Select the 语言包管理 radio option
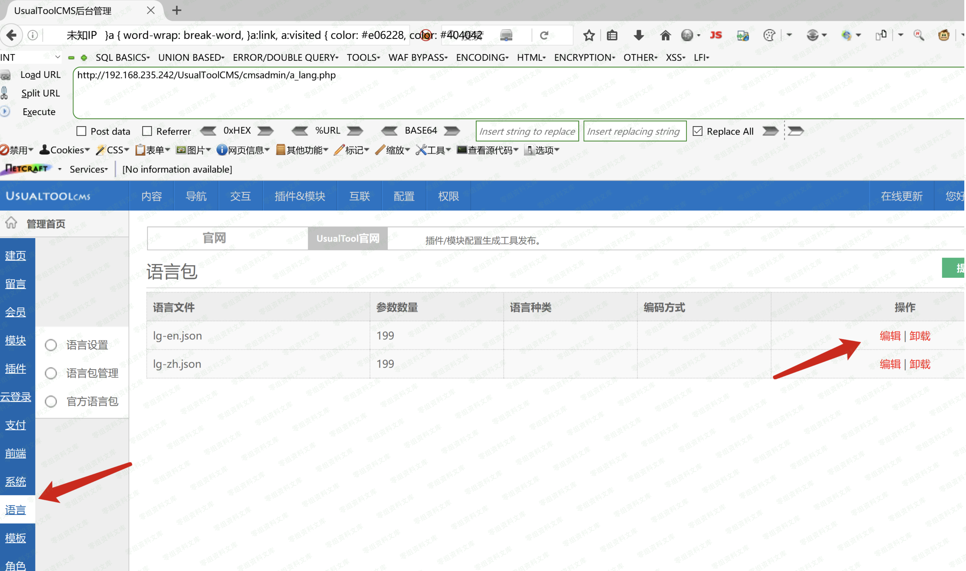The image size is (966, 571). tap(51, 373)
